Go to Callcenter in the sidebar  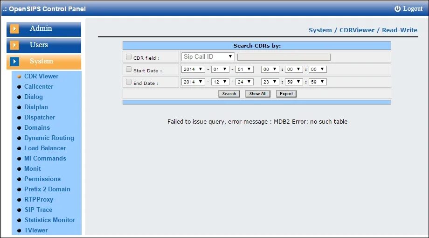click(x=39, y=86)
